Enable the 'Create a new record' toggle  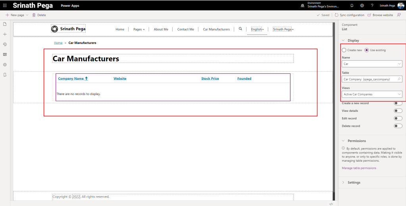coord(398,103)
